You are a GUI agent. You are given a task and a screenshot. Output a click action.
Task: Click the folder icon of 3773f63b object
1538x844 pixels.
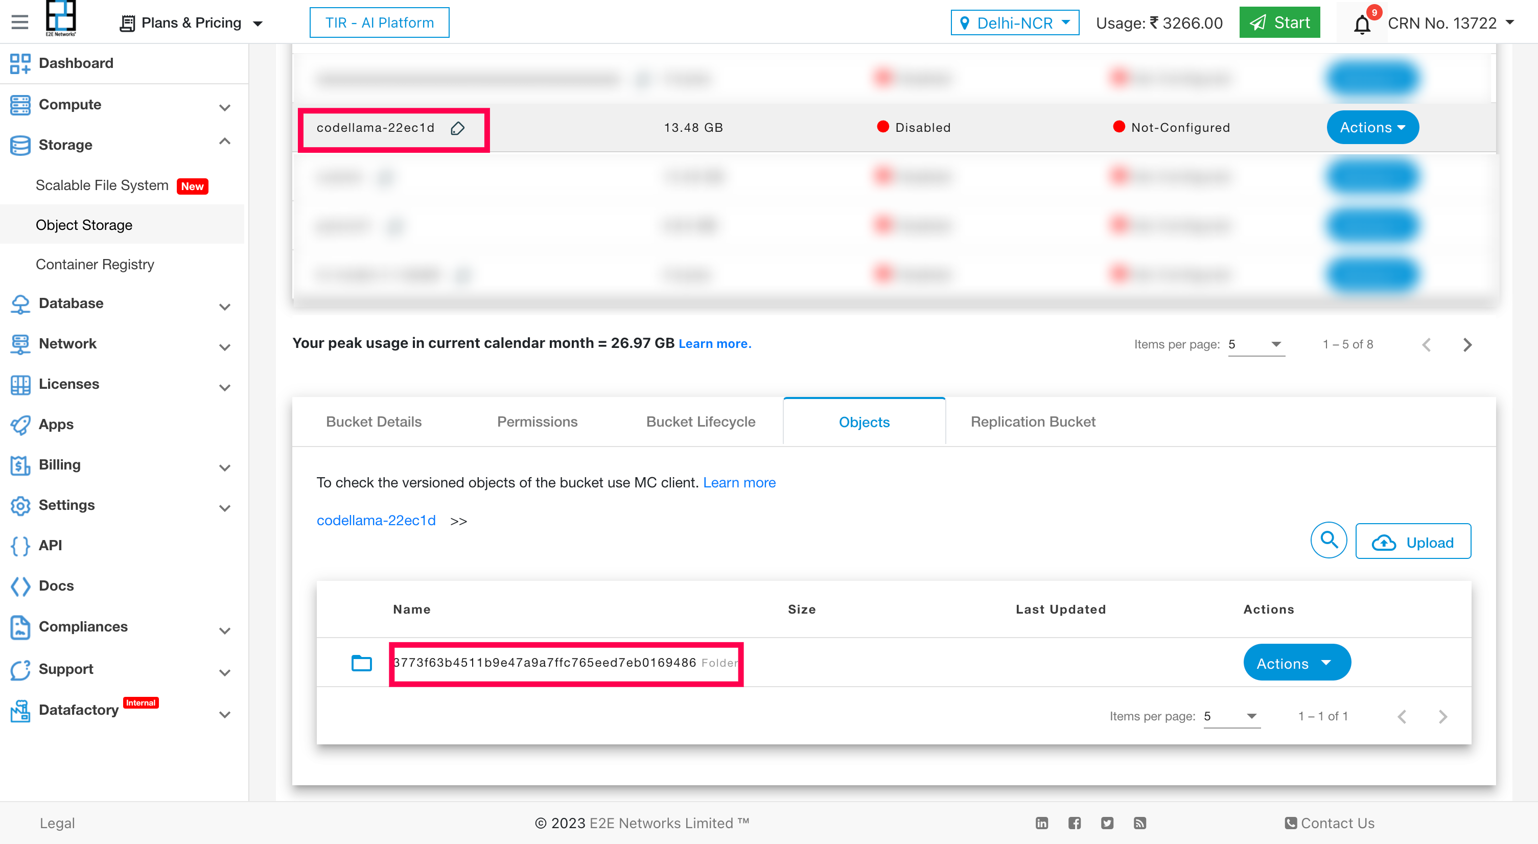coord(361,663)
